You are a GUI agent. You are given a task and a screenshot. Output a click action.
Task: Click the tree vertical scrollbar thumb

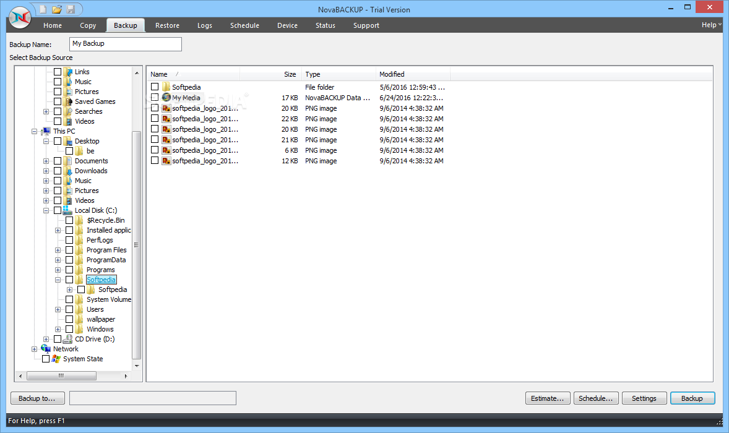click(x=136, y=246)
